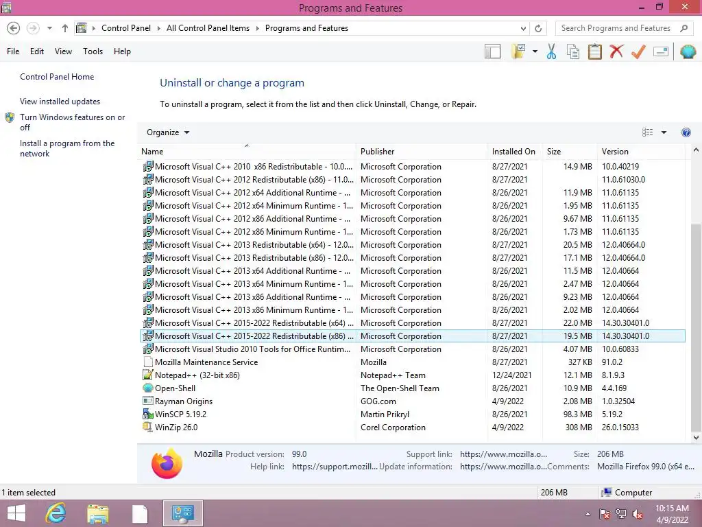Select Open-Shell program entry

[x=413, y=388]
